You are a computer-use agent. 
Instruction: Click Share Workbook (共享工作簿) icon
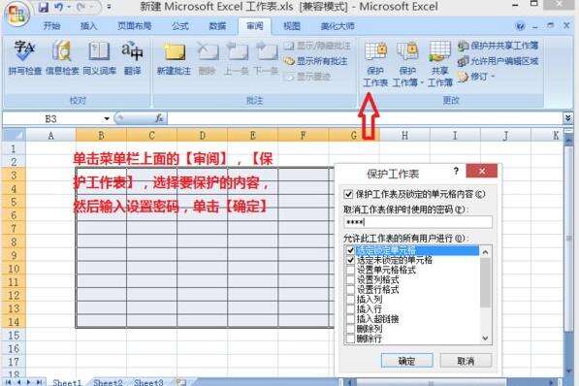[x=439, y=64]
